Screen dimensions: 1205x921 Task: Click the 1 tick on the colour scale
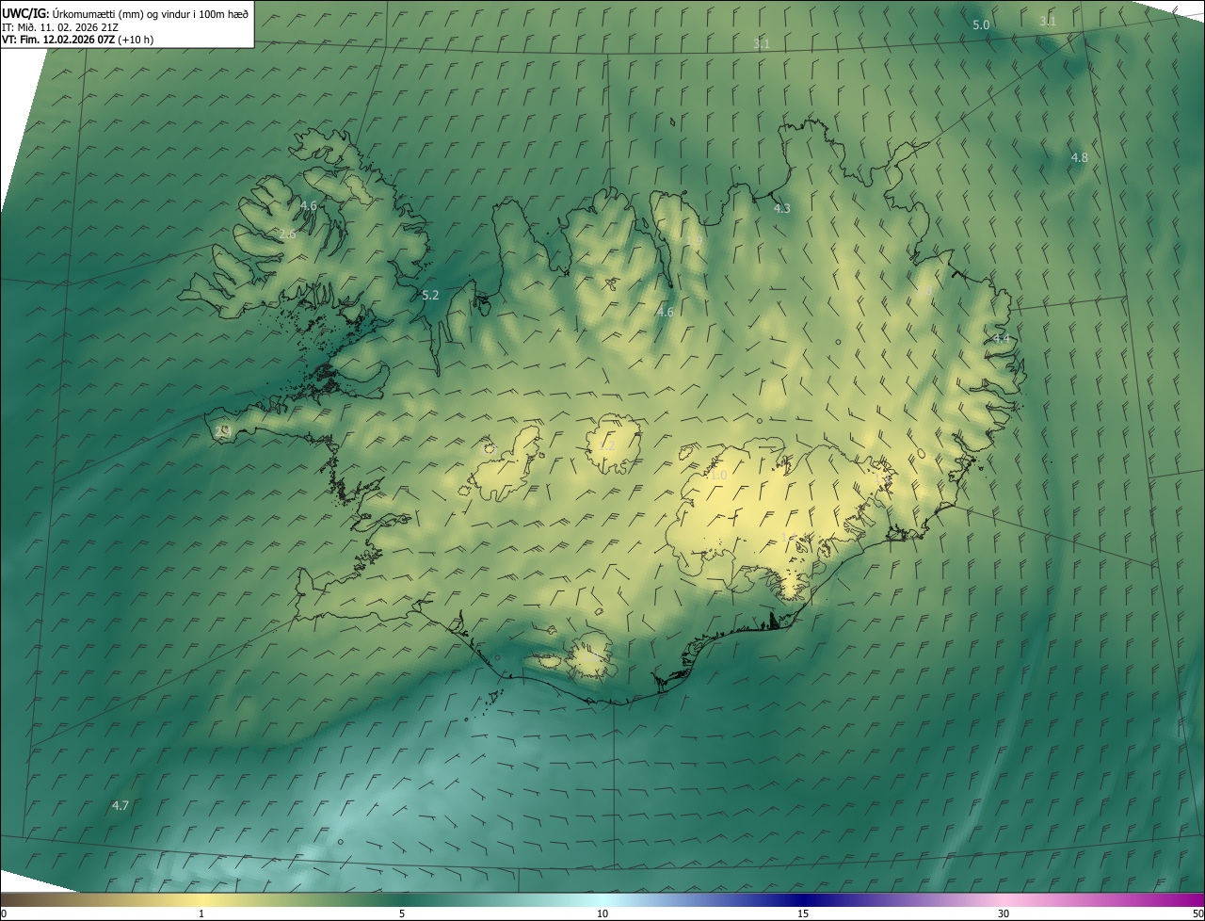click(201, 913)
